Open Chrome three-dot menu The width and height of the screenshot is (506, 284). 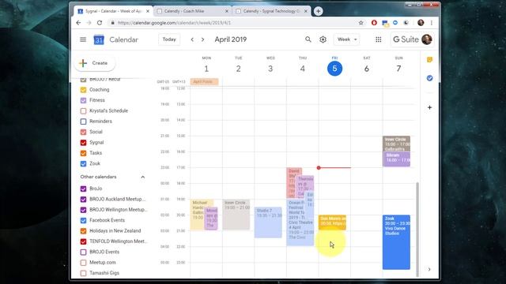[x=432, y=23]
